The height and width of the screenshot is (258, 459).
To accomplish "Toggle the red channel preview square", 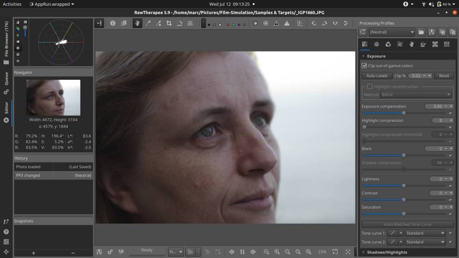I will tap(228, 24).
